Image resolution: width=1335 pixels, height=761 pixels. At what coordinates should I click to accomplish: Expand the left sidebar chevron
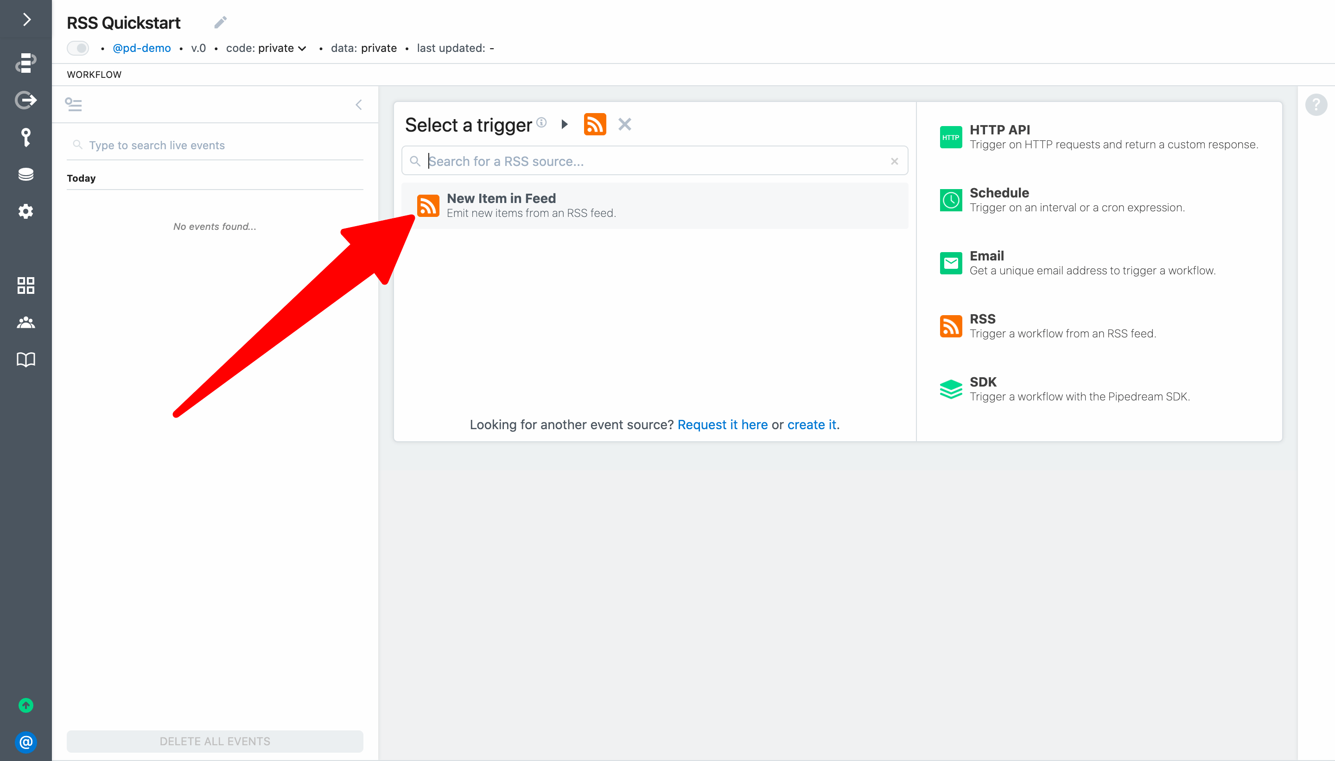tap(26, 20)
